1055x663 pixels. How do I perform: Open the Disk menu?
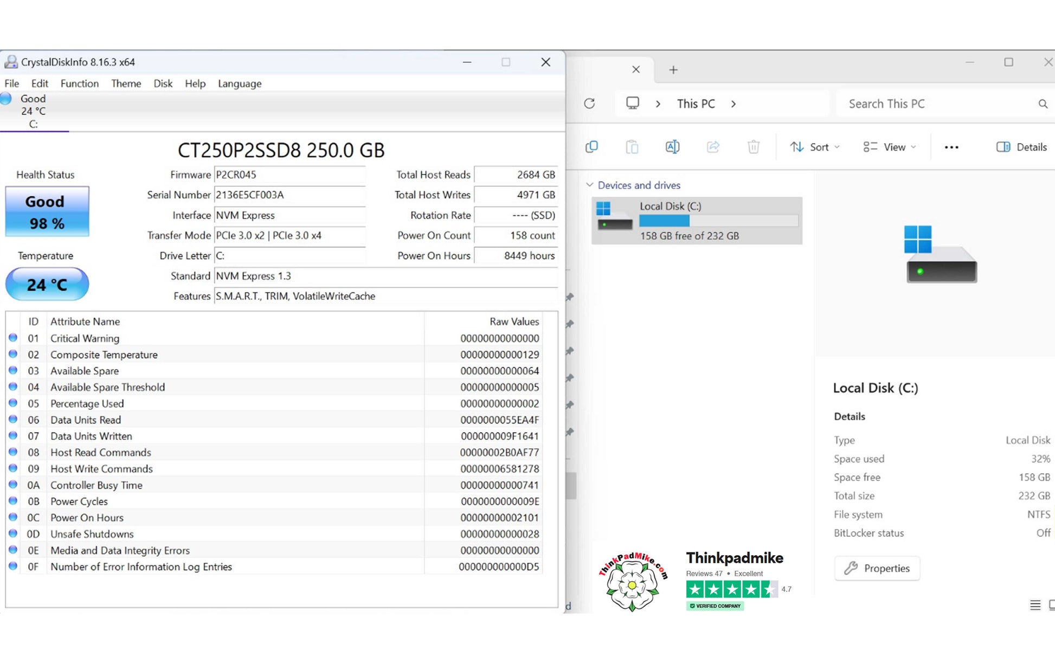[163, 83]
